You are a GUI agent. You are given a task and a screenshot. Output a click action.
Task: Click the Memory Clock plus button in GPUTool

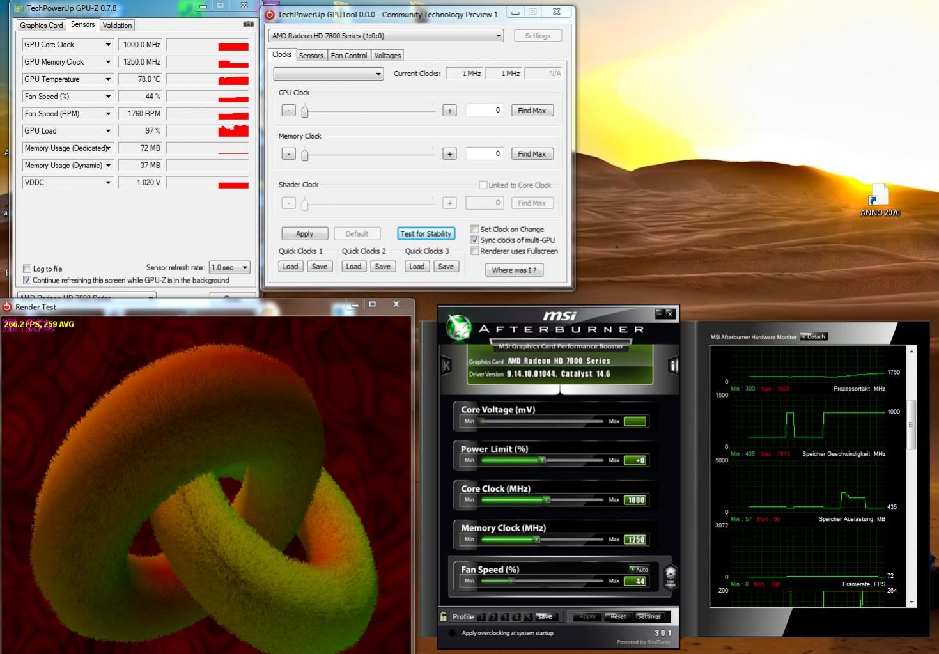pyautogui.click(x=449, y=154)
